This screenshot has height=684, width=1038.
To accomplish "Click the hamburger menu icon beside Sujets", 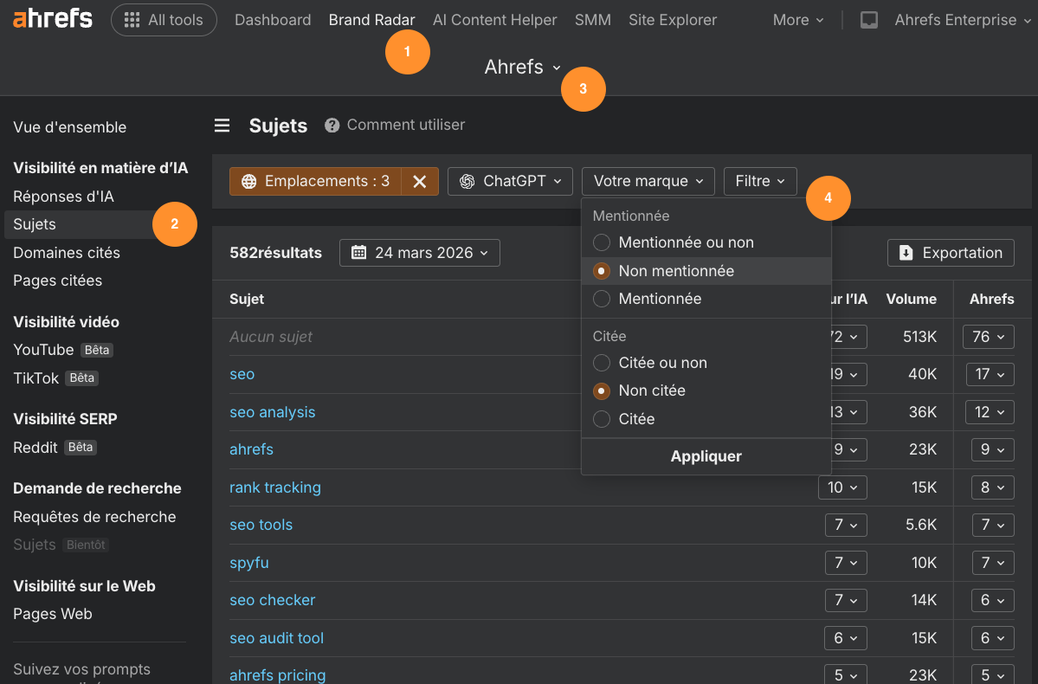I will point(222,126).
